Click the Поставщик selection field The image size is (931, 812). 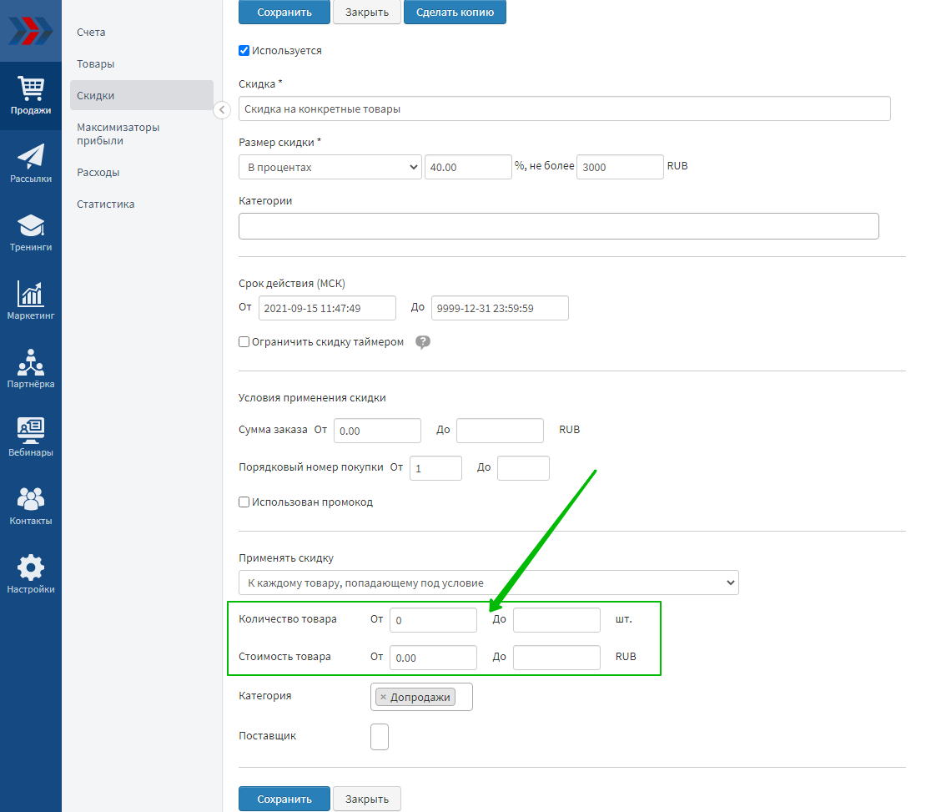(x=380, y=737)
